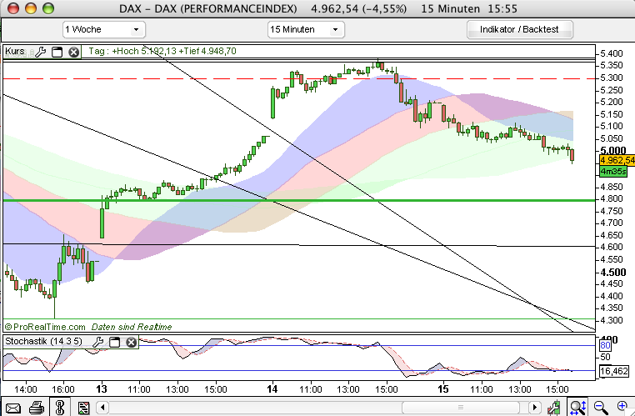Select the Kurs panel title
The height and width of the screenshot is (416, 635).
[14, 52]
